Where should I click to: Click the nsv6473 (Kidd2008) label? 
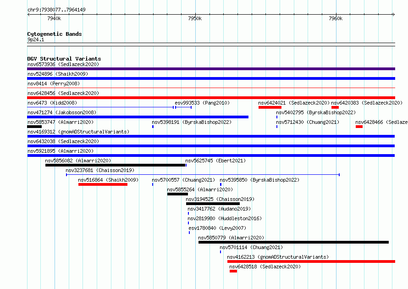tap(52, 103)
